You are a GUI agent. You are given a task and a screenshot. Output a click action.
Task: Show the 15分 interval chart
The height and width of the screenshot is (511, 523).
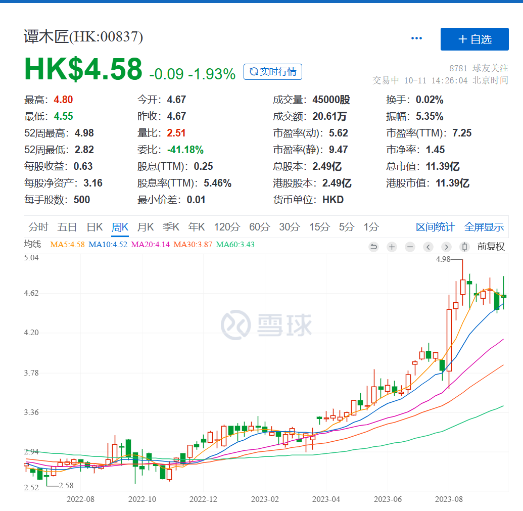[x=319, y=227]
